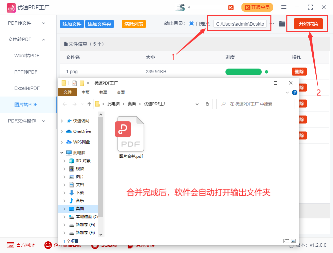
Task: Click the help question mark in Explorer
Action: pyautogui.click(x=295, y=93)
